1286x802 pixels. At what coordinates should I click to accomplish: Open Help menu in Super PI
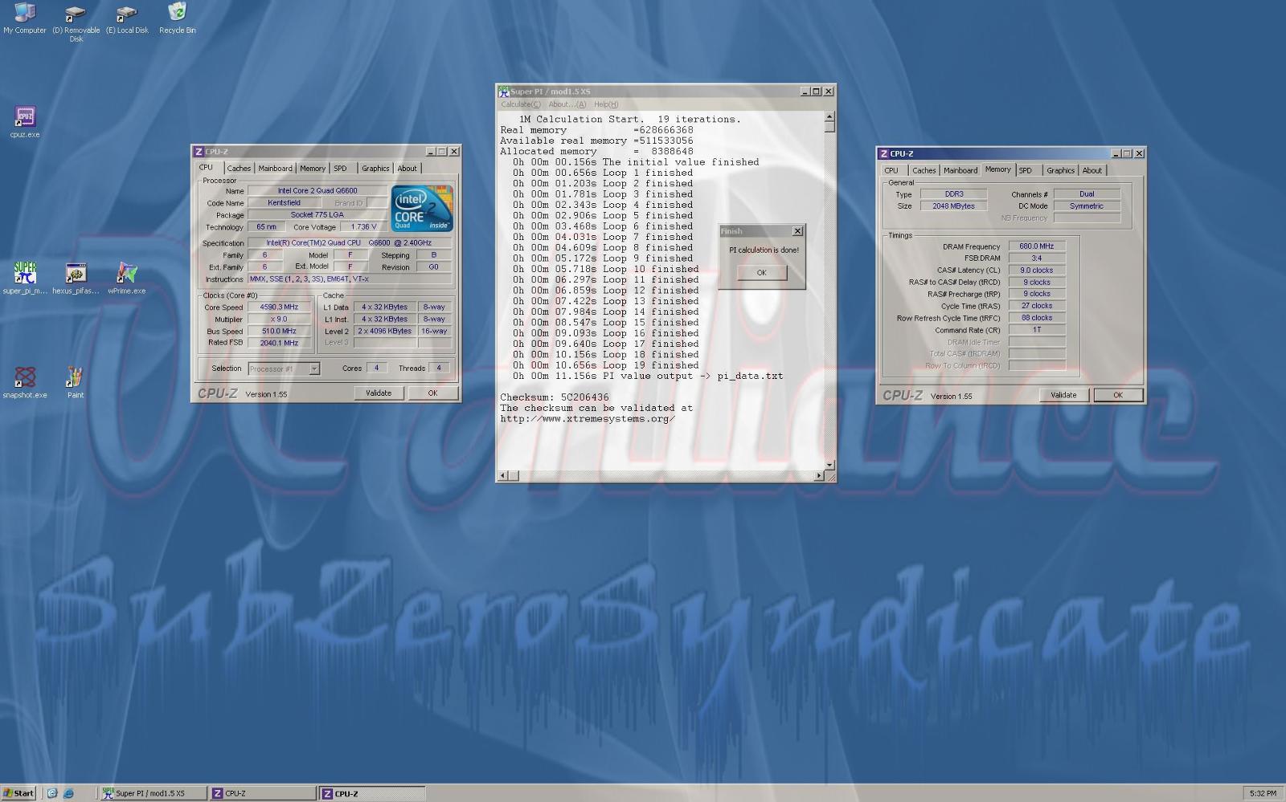[x=606, y=104]
